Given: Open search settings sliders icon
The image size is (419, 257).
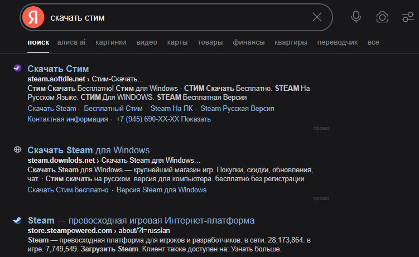Looking at the screenshot, I should tap(408, 17).
